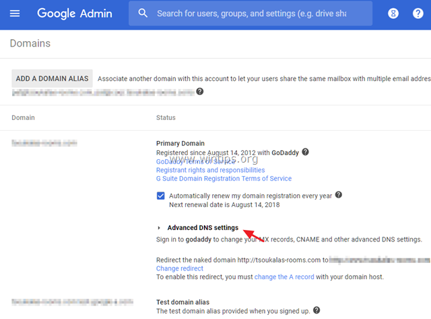Expand Advanced DNS settings arrow
This screenshot has width=431, height=319.
click(159, 228)
